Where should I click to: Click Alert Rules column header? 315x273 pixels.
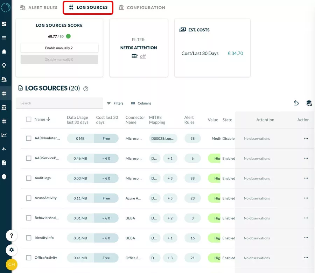189,120
